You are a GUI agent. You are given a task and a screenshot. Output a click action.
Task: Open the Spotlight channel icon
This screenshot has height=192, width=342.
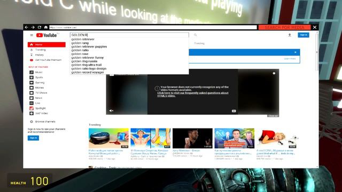tap(32, 108)
